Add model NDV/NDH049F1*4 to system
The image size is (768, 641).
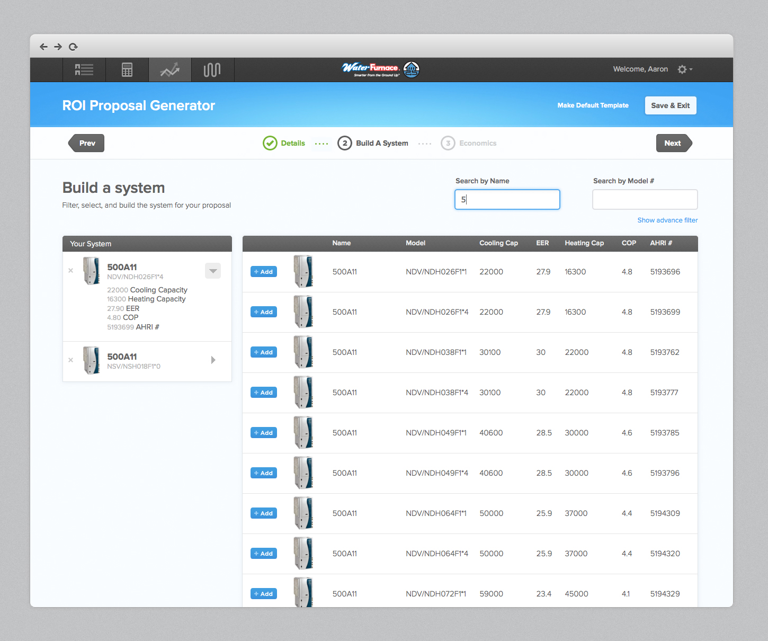pyautogui.click(x=264, y=473)
